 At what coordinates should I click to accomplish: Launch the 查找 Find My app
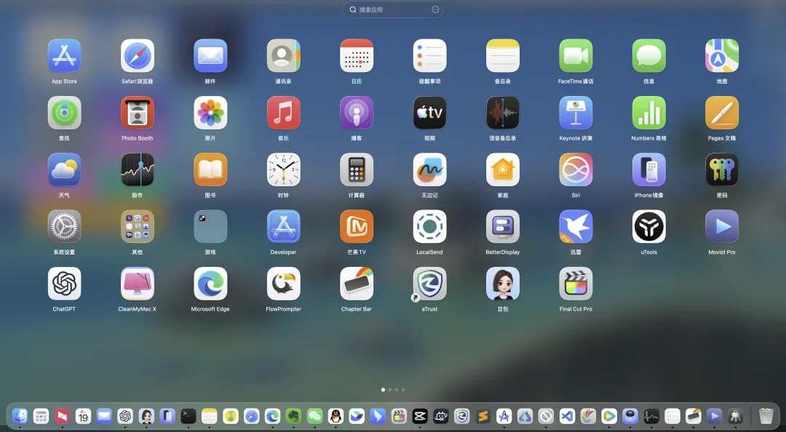64,113
